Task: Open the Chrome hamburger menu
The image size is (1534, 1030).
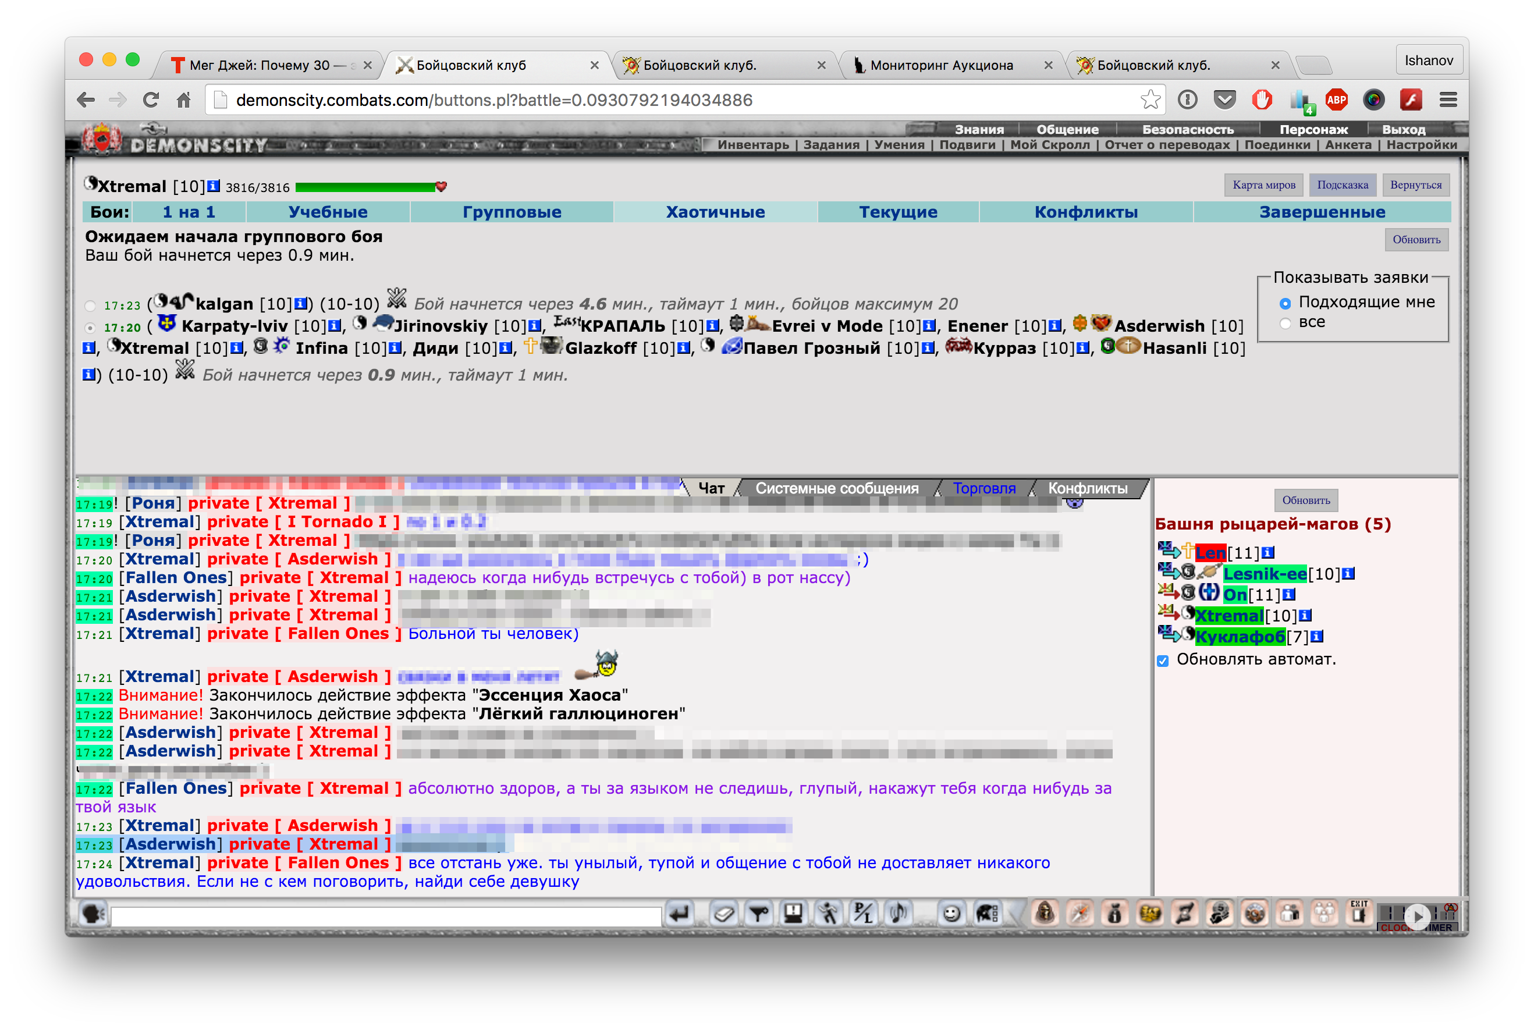Action: click(1448, 100)
